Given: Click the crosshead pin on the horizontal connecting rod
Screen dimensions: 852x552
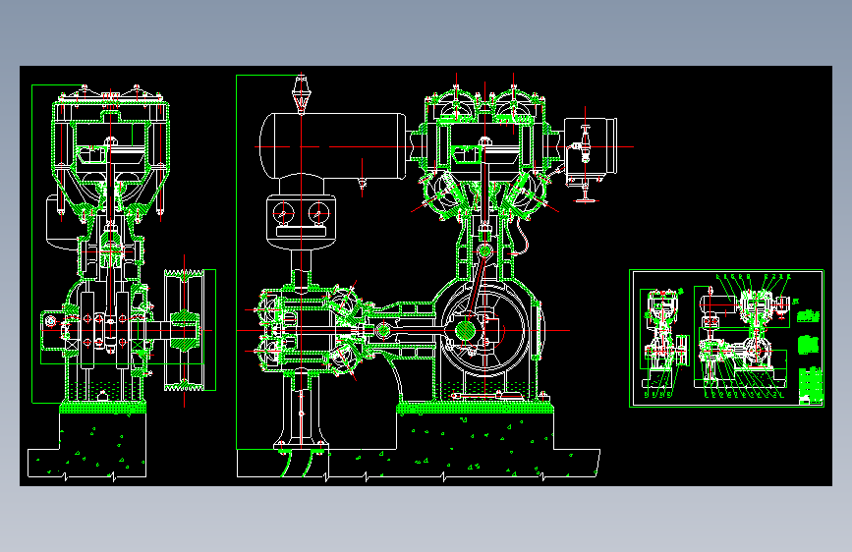Looking at the screenshot, I should pos(383,330).
